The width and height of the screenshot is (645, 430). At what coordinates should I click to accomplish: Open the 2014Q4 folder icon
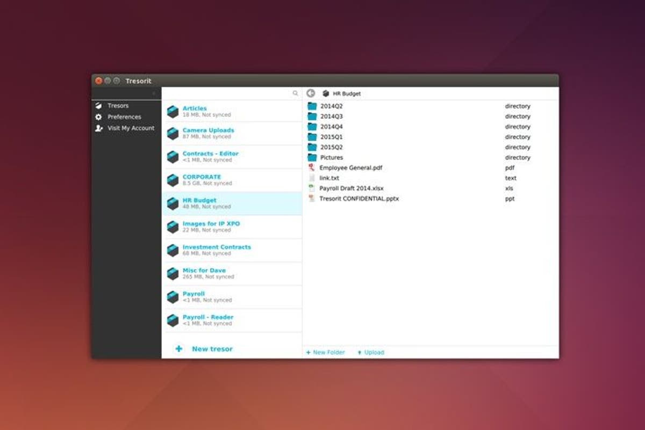(312, 127)
